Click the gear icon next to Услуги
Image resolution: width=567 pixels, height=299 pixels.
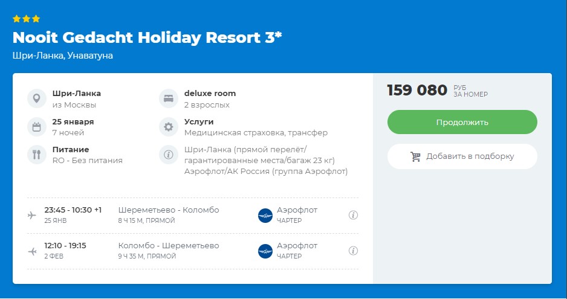[169, 127]
